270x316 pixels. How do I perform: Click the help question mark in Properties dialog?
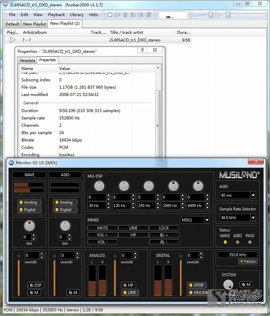(x=142, y=50)
